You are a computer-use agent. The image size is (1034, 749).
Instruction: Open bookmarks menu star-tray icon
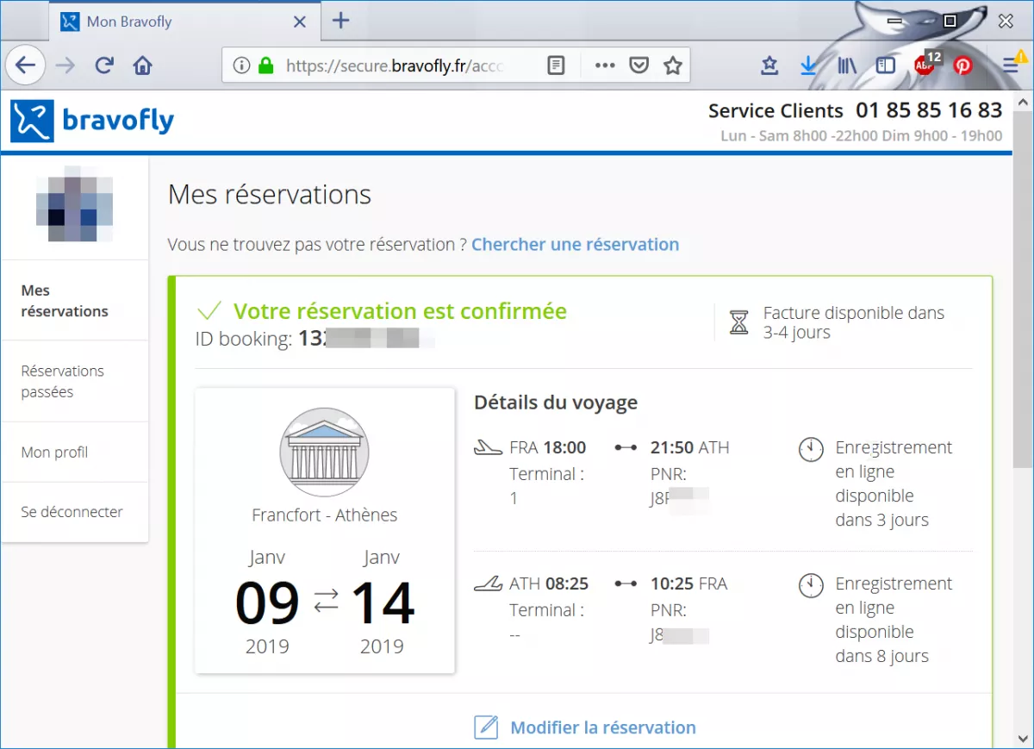pos(769,66)
